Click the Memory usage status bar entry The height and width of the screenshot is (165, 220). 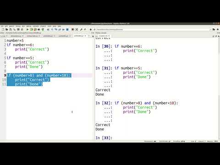pyautogui.click(x=212, y=141)
